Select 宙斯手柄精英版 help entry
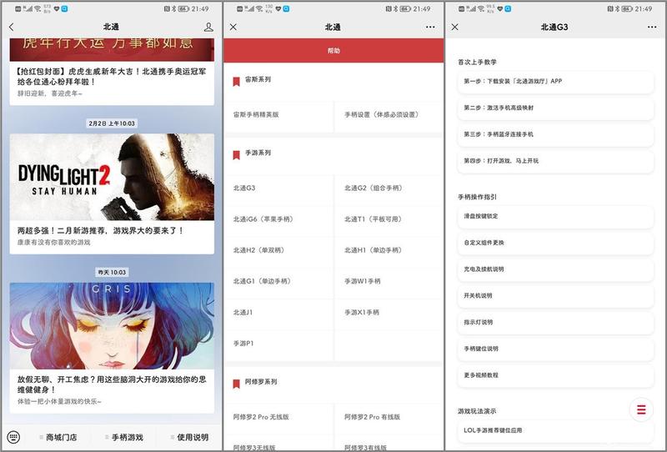Image resolution: width=667 pixels, height=452 pixels. [x=279, y=114]
